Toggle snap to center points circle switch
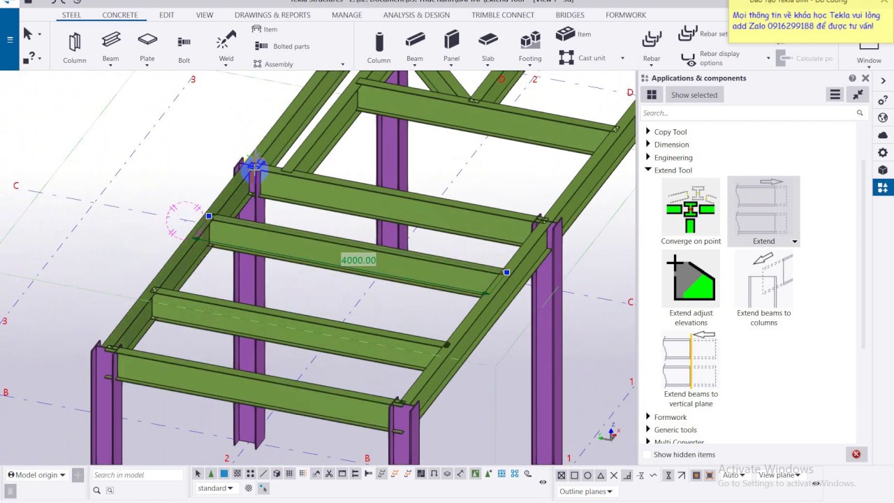894x503 pixels. [x=587, y=475]
